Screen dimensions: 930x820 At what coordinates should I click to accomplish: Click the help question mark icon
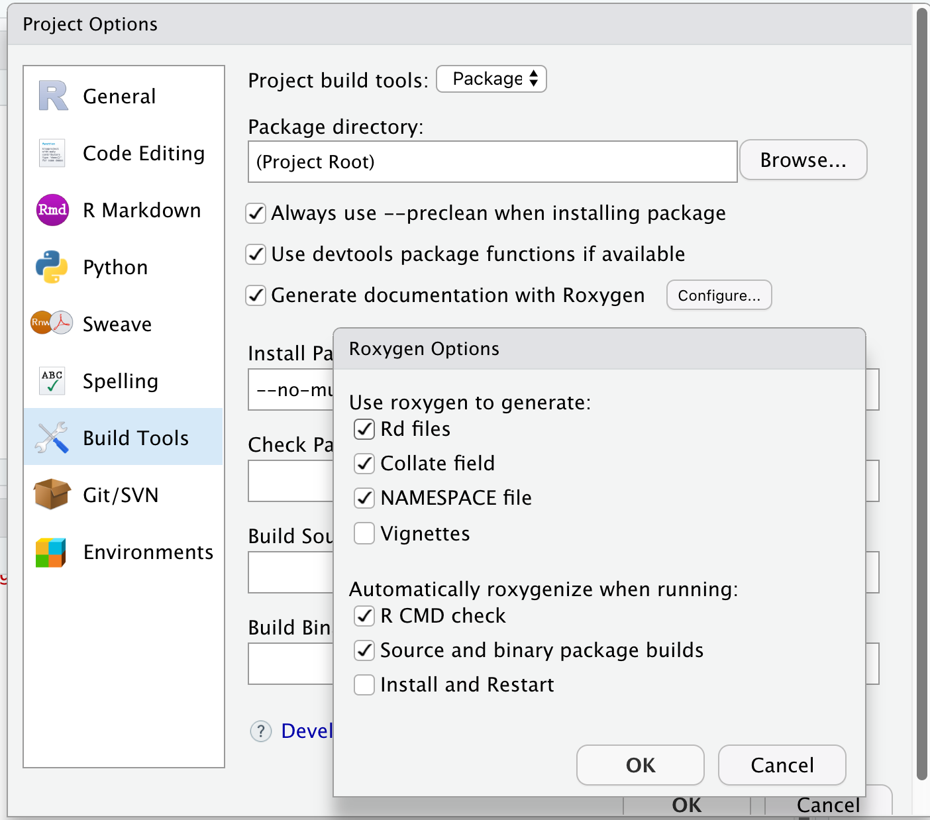click(x=261, y=731)
